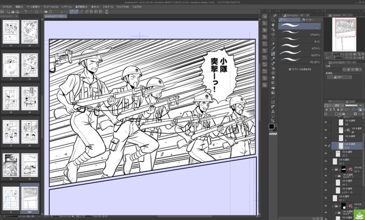365x220 pixels.
Task: Select the Fill bucket tool
Action: (273, 87)
